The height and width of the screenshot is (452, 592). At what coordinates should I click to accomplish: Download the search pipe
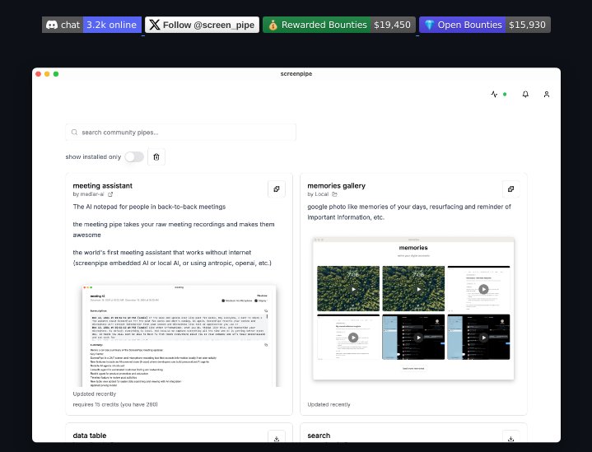pyautogui.click(x=511, y=438)
